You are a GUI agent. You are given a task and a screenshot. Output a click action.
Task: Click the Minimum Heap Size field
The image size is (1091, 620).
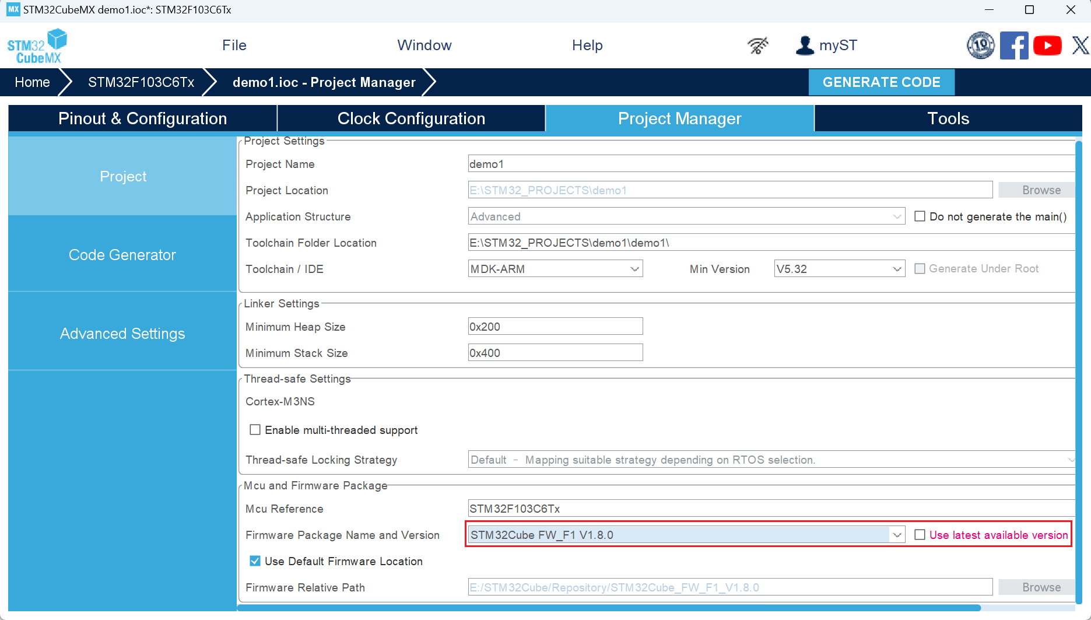[x=555, y=327]
